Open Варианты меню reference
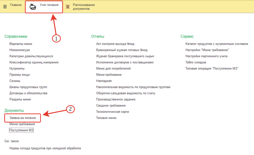 (21, 44)
